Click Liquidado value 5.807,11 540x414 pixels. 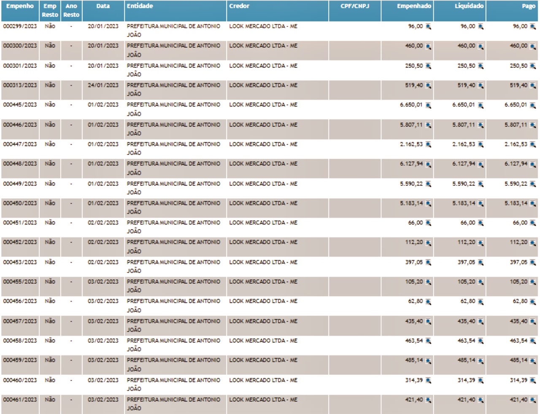pos(464,125)
